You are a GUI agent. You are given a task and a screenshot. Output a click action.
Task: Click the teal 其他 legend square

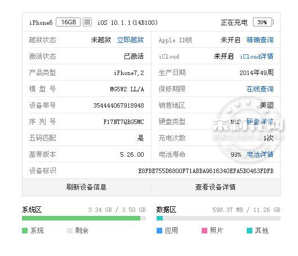tap(250, 231)
